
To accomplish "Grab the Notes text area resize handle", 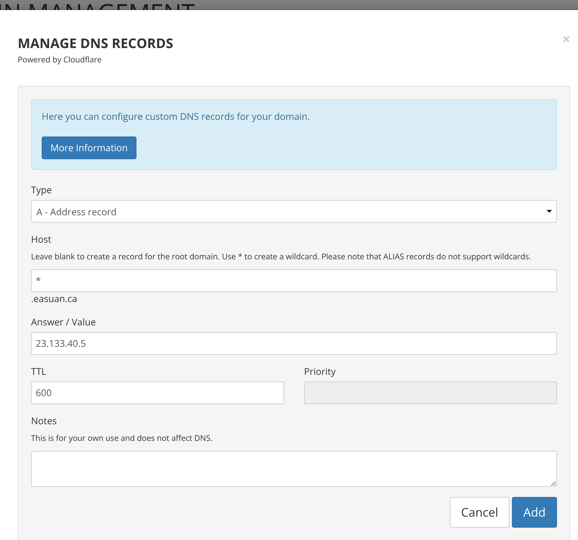I will [x=553, y=483].
